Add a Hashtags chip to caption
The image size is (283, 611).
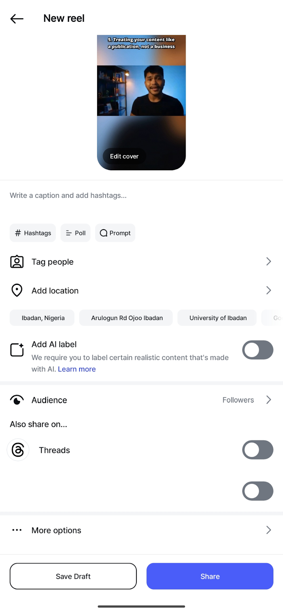coord(33,233)
